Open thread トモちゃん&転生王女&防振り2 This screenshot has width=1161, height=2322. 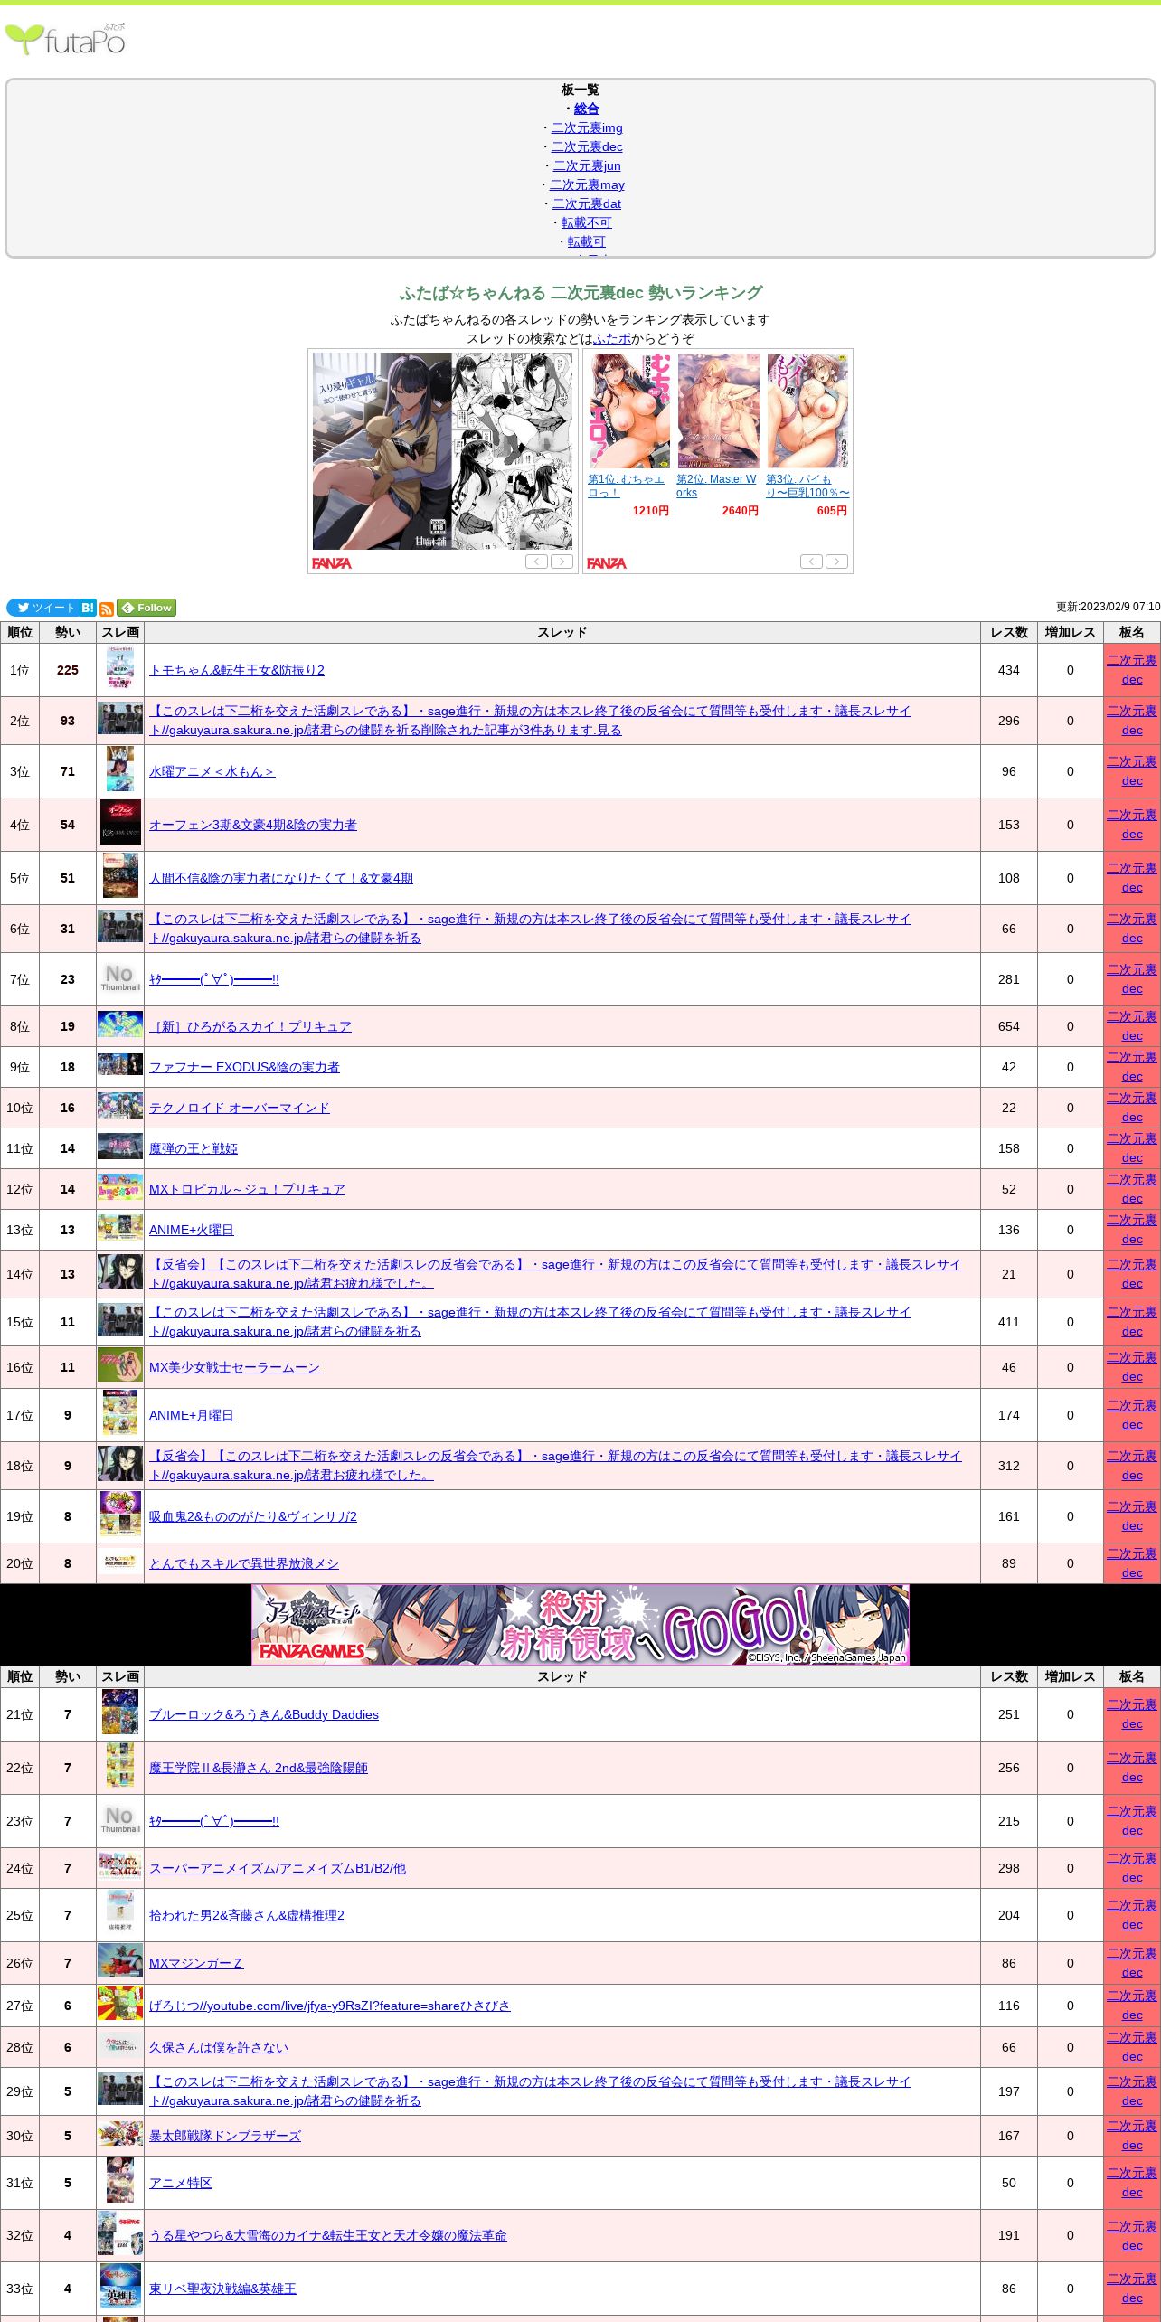[237, 670]
